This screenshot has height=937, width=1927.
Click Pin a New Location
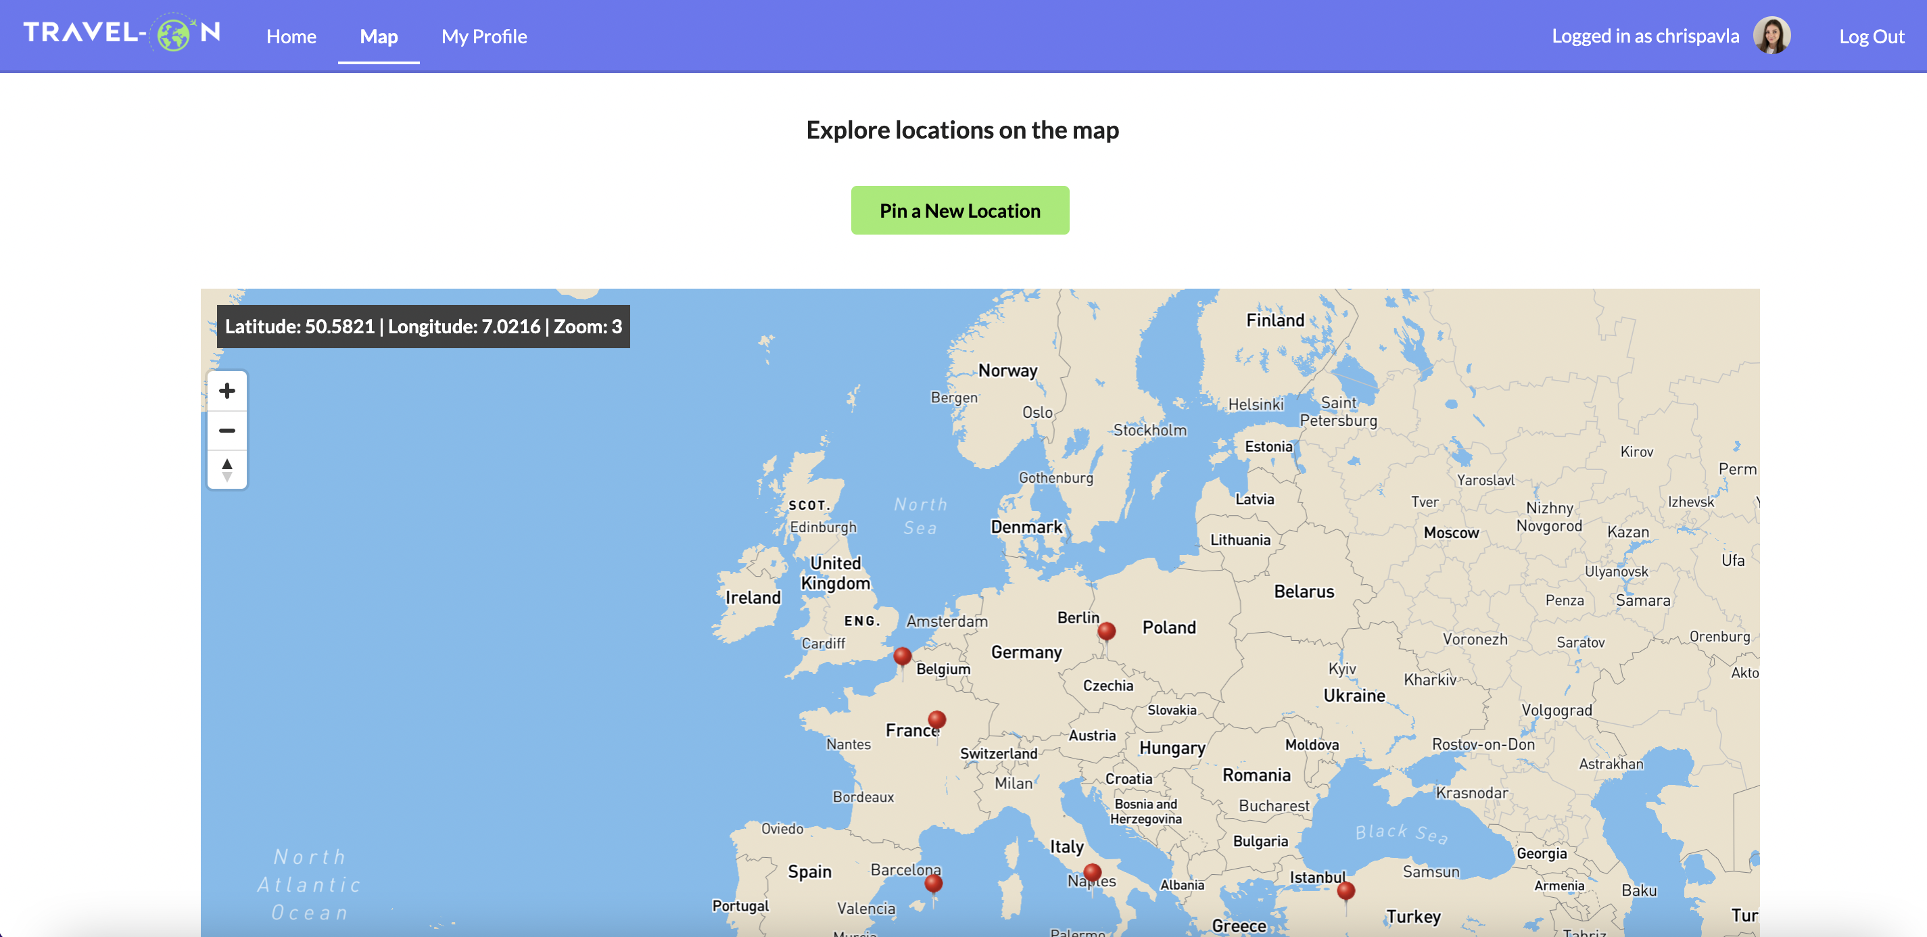point(959,210)
